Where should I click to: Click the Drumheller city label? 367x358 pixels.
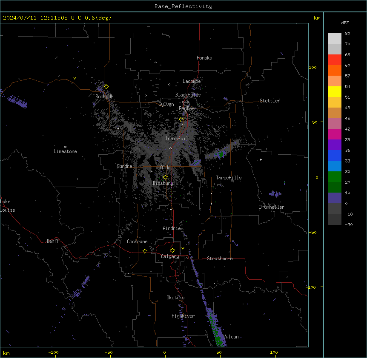[x=272, y=207]
